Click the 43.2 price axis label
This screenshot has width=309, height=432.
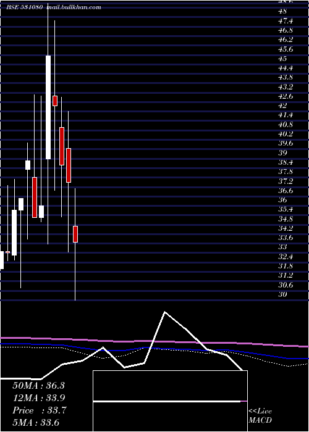[x=286, y=87]
